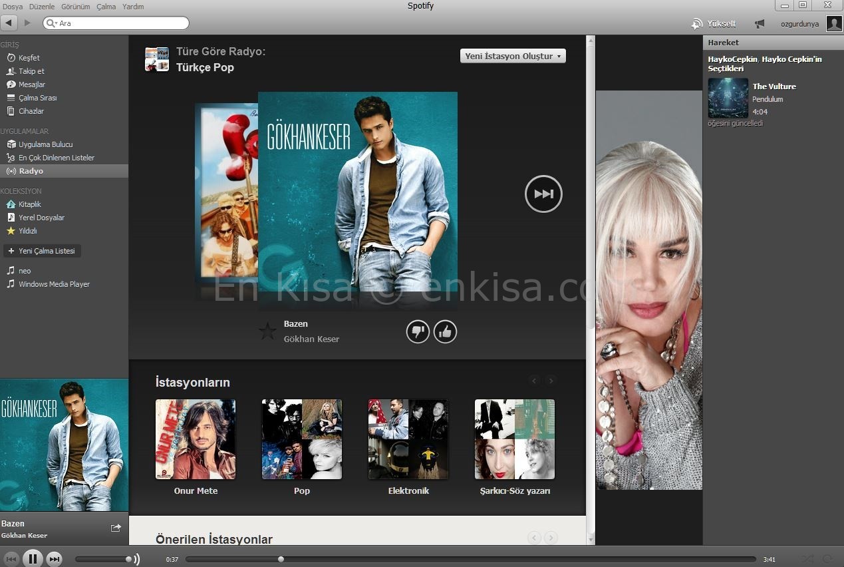Click scrollbar down arrow
This screenshot has width=844, height=567.
click(591, 538)
